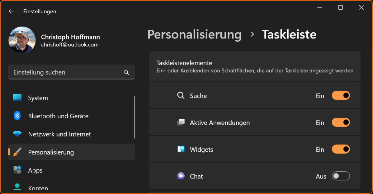This screenshot has width=373, height=194.
Task: Click the magnifier icon in the search field
Action: (x=126, y=72)
